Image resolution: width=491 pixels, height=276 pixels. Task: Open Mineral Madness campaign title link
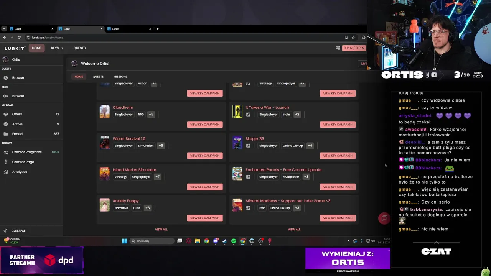click(288, 201)
